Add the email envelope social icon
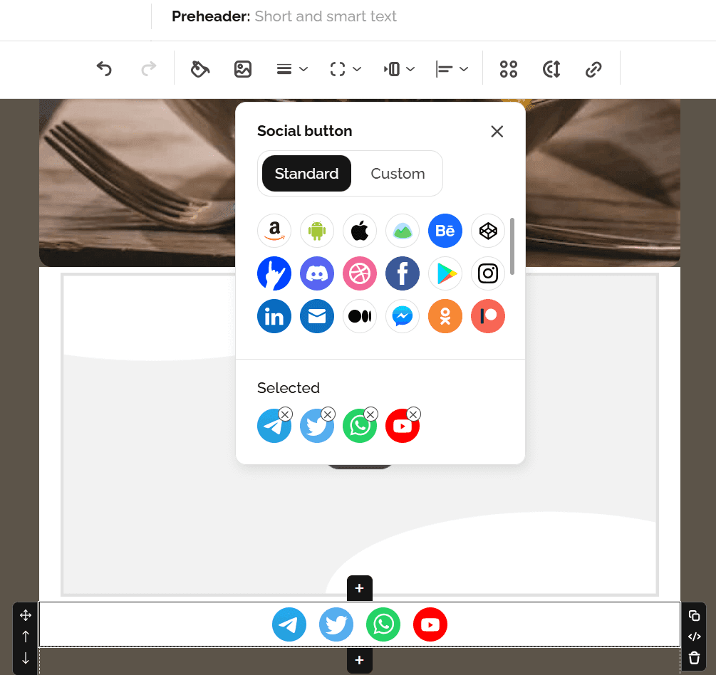 click(317, 316)
